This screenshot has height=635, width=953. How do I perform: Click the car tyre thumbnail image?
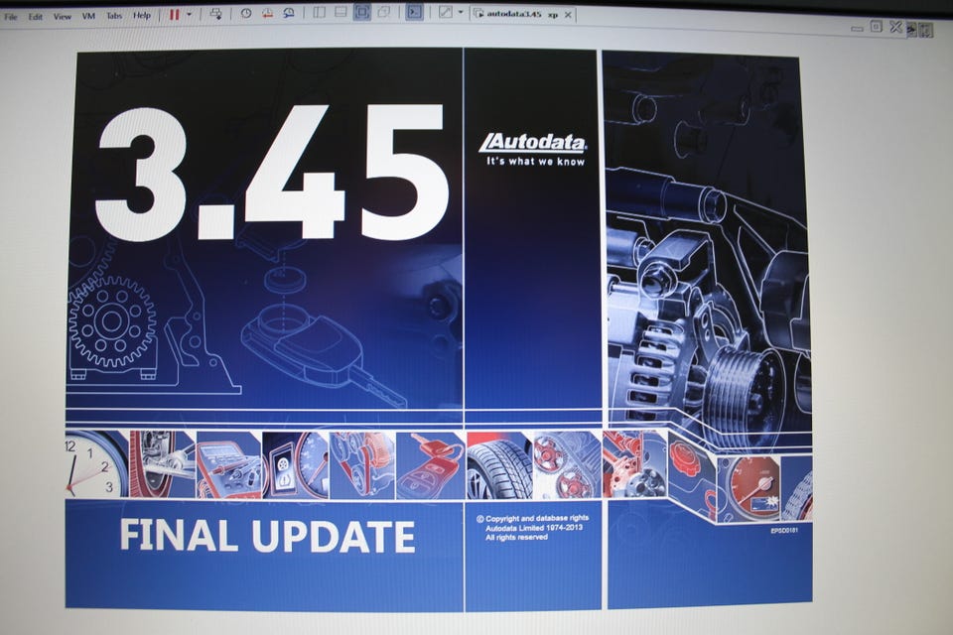coord(499,466)
